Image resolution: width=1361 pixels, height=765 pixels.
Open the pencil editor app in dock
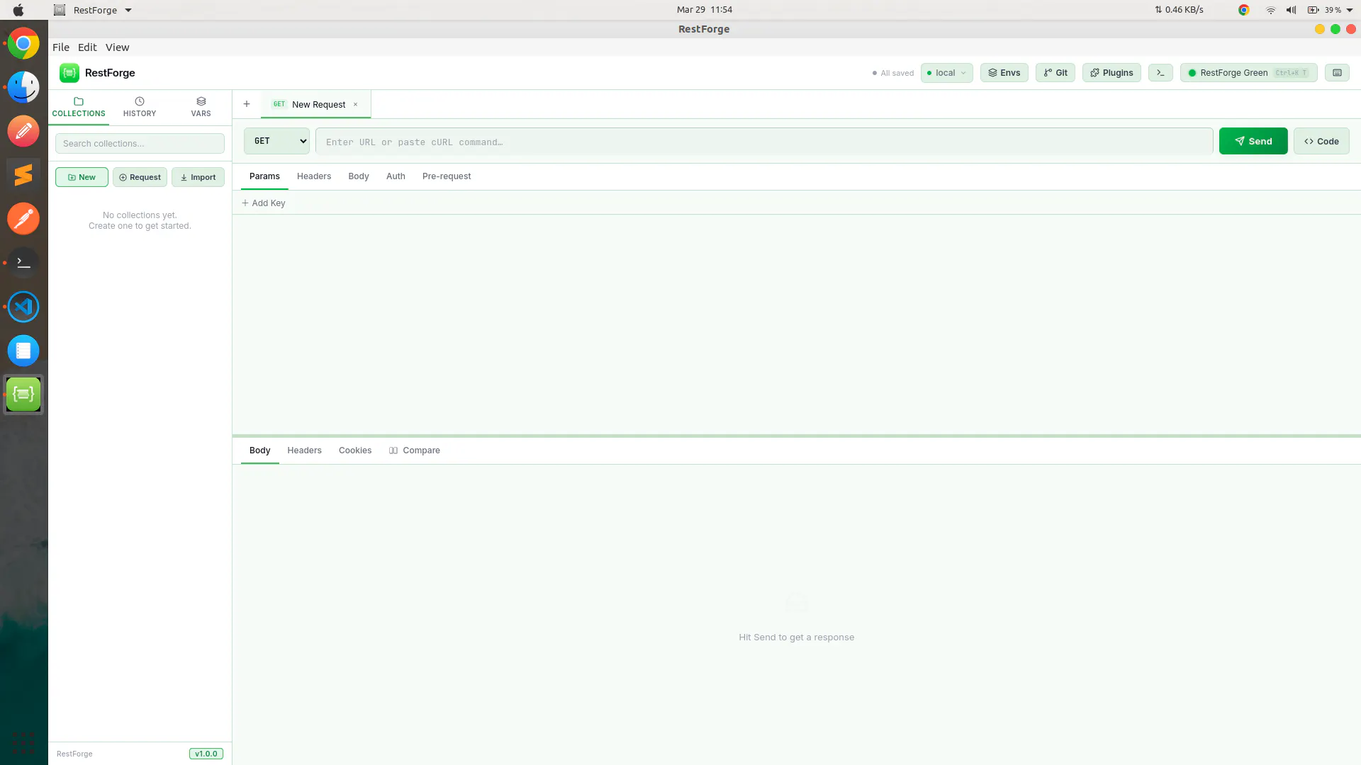coord(23,131)
